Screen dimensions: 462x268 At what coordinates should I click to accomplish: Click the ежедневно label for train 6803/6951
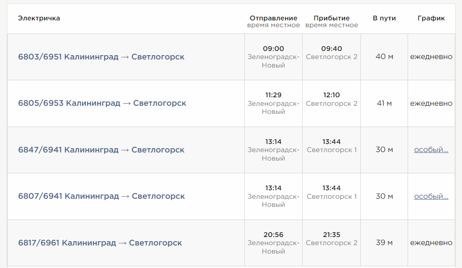tap(431, 56)
